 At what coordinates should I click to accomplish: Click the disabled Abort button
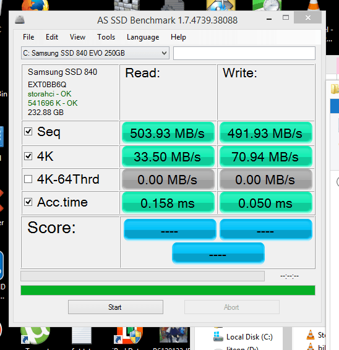point(232,307)
